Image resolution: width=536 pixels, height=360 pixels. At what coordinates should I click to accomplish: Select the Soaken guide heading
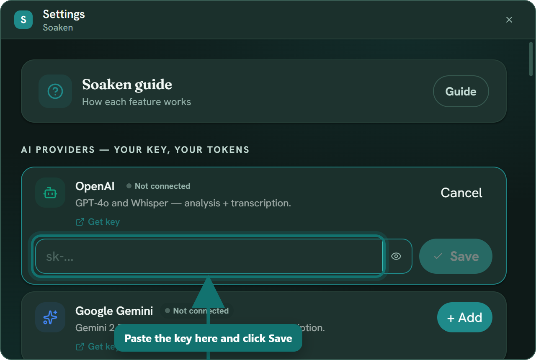click(127, 85)
